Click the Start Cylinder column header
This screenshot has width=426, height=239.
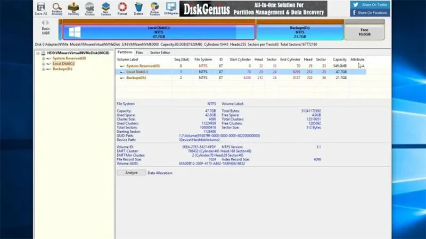240,59
